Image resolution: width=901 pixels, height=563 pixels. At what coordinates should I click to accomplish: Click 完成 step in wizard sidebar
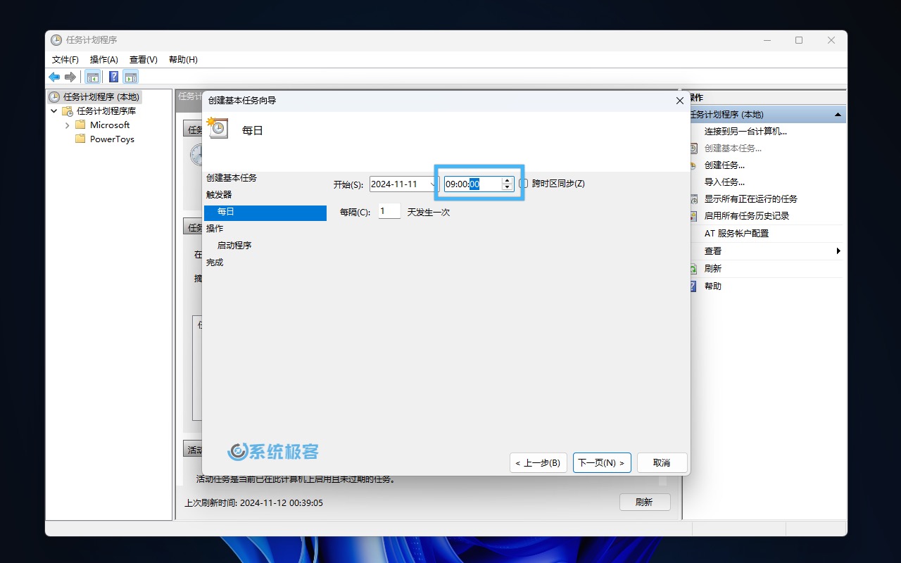[x=215, y=262]
